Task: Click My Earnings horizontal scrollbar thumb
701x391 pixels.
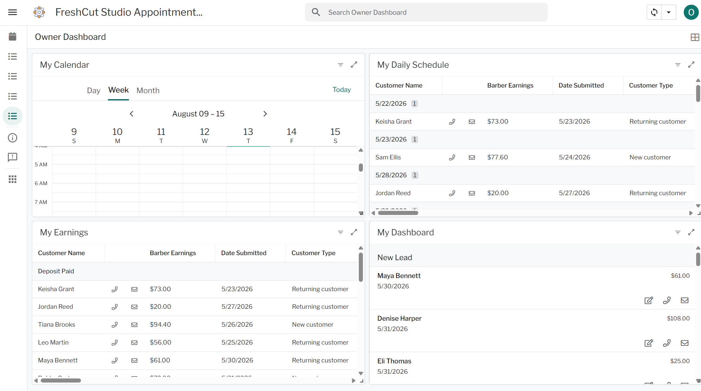Action: pos(61,381)
